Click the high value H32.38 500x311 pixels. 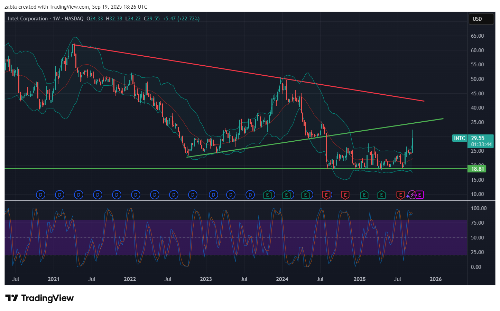click(114, 19)
